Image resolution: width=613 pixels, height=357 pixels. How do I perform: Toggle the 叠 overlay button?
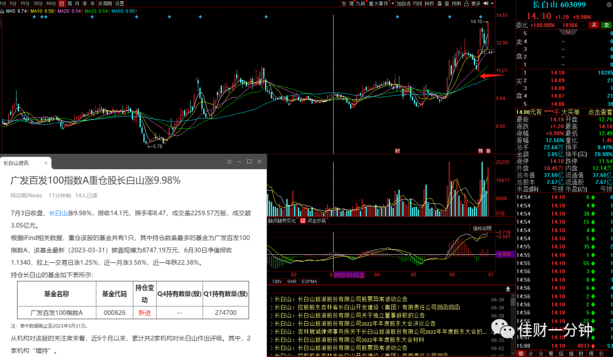click(x=439, y=3)
